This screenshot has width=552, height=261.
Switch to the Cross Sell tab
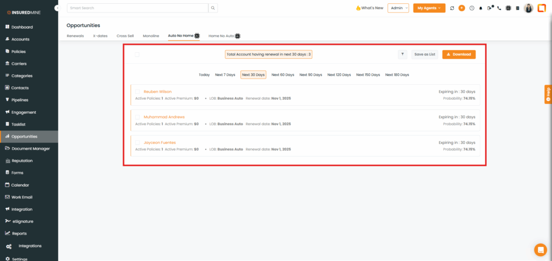pyautogui.click(x=125, y=36)
